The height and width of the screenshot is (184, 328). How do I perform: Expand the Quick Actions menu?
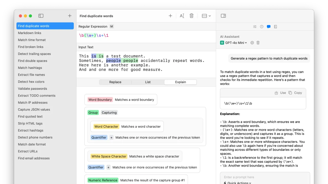click(x=237, y=183)
